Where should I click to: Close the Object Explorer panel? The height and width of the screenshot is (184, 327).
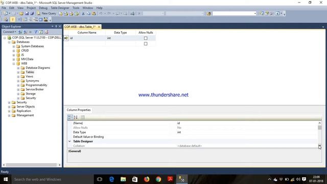[60, 27]
